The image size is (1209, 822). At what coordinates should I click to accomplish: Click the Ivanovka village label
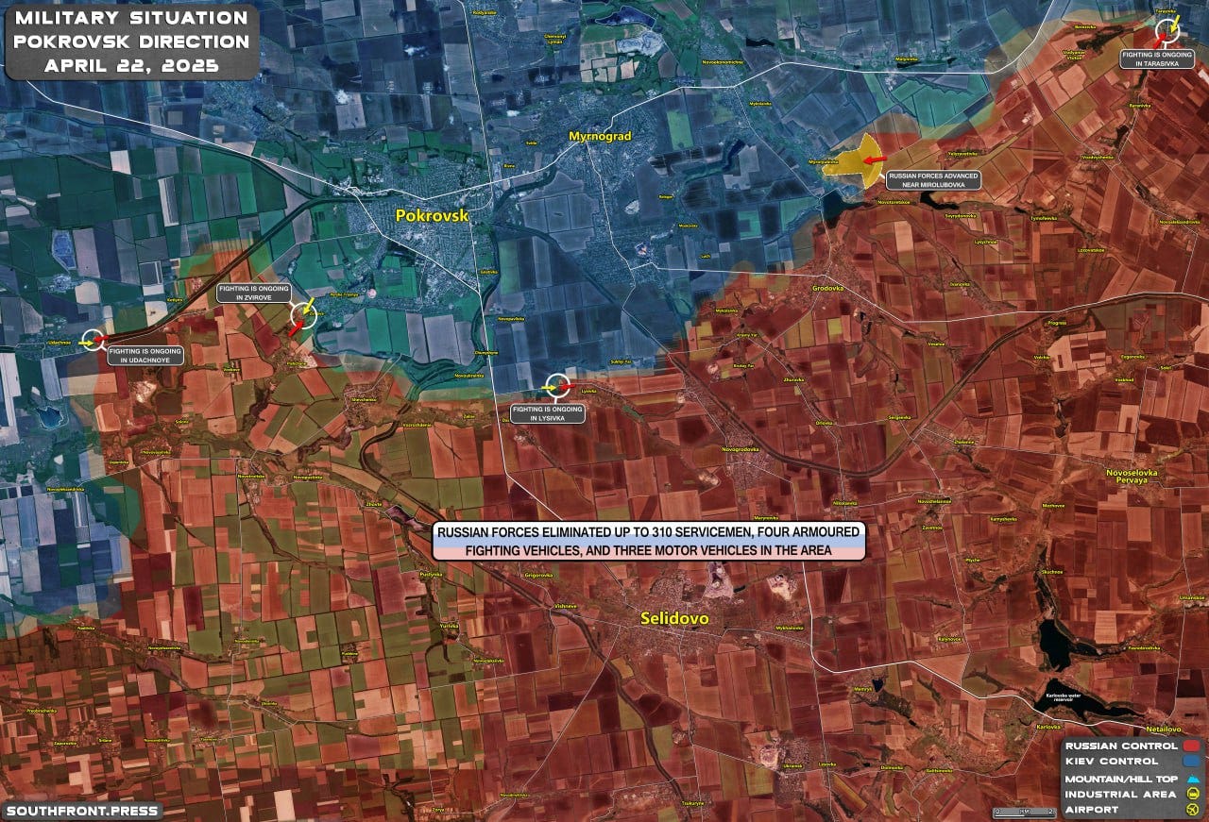[960, 284]
